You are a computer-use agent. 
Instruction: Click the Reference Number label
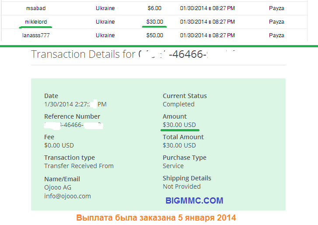pos(72,116)
